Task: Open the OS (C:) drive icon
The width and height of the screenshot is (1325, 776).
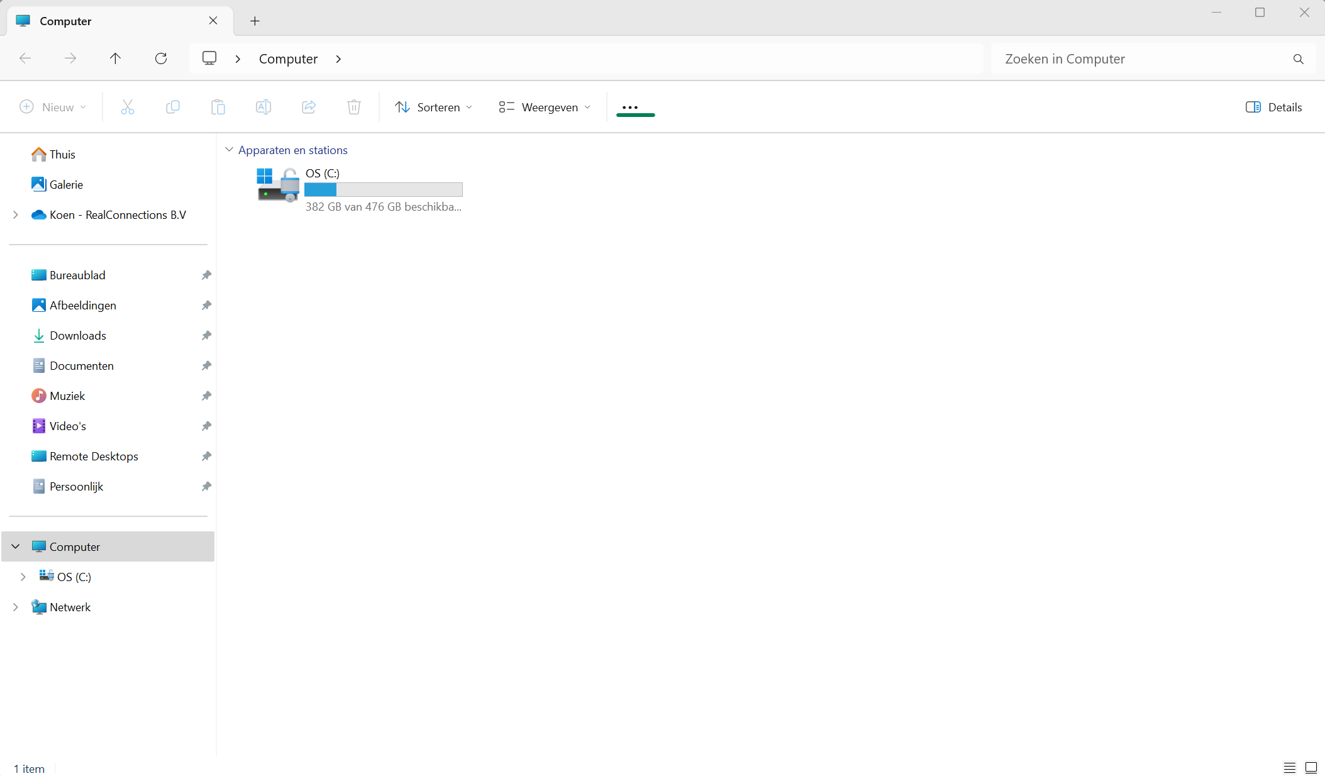Action: click(278, 185)
